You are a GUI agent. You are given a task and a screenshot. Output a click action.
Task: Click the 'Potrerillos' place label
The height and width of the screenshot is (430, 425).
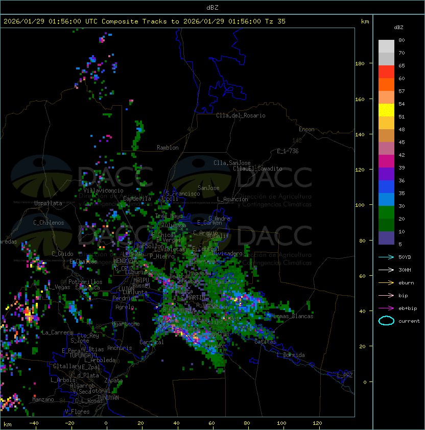pos(85,282)
